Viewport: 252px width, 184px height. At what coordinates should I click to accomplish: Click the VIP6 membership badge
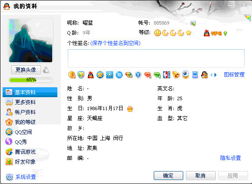click(x=213, y=33)
